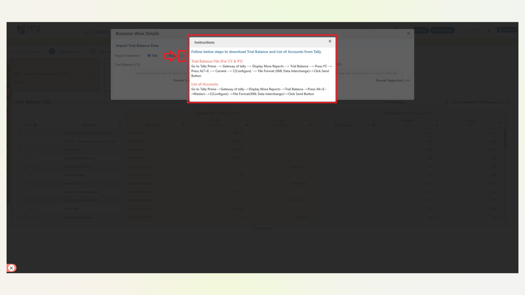Click the info icon beside Import Selection
The height and width of the screenshot is (295, 525).
(x=182, y=56)
